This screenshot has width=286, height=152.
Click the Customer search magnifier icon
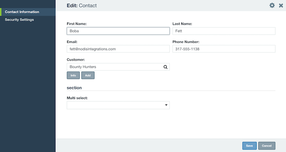click(166, 67)
